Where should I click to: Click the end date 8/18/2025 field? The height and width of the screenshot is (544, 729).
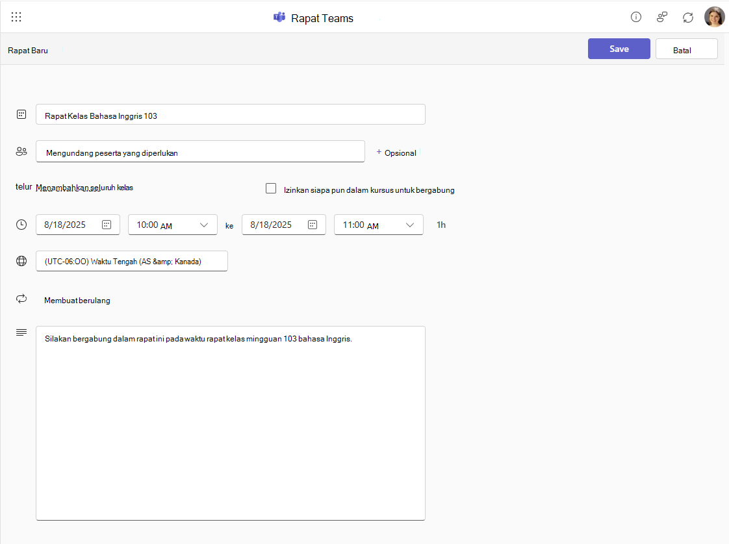click(283, 225)
